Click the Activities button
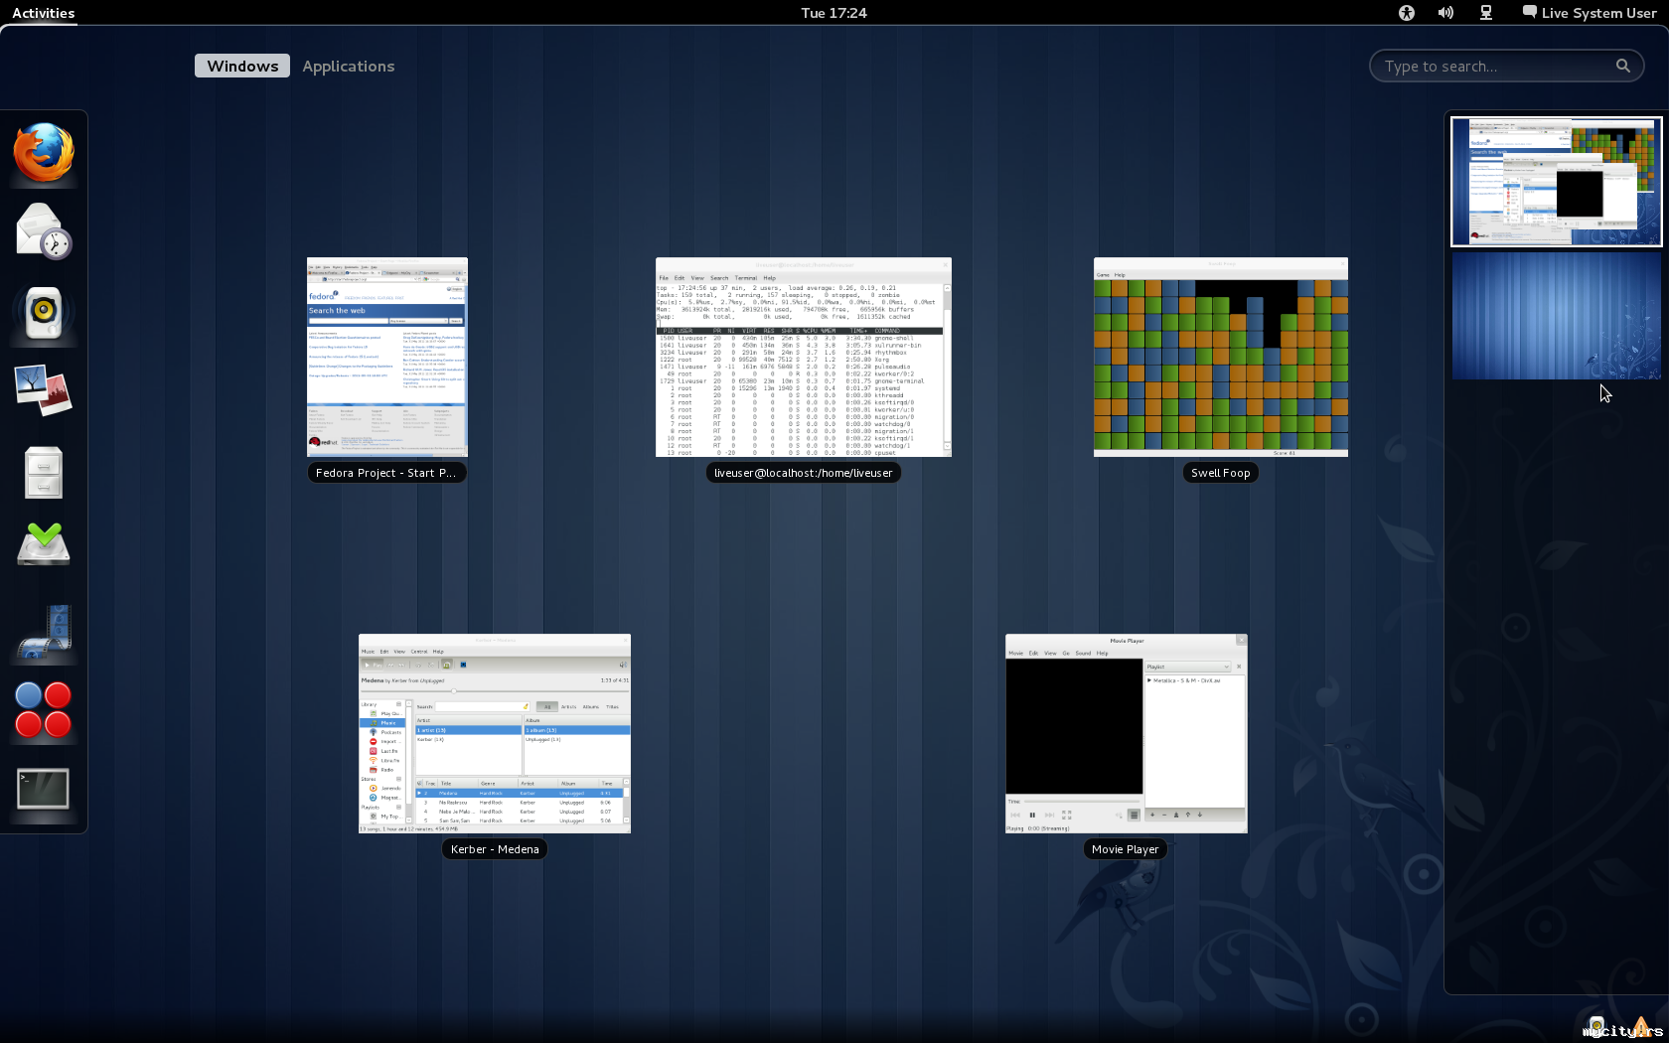This screenshot has width=1669, height=1043. [x=43, y=13]
